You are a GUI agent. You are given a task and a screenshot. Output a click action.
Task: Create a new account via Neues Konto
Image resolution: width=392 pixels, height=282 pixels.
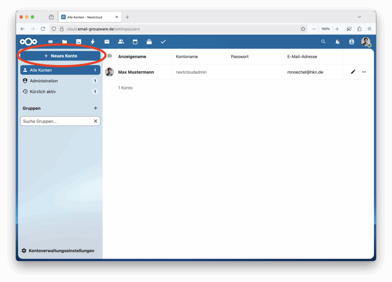(60, 56)
